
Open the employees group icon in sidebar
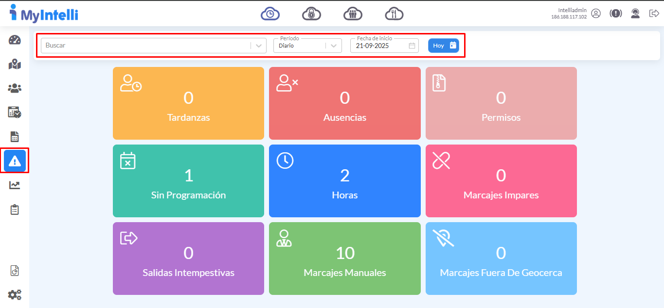15,88
